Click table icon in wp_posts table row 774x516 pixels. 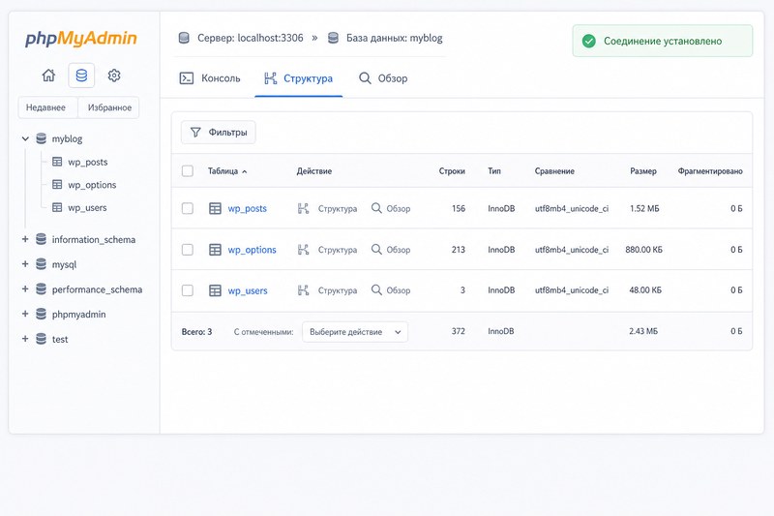215,208
